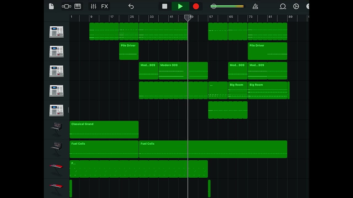Screen dimensions: 353x198
Task: Open the FX panel
Action: (105, 6)
